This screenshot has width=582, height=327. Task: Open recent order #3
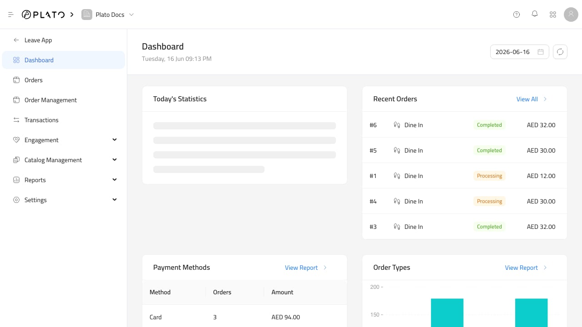point(465,227)
